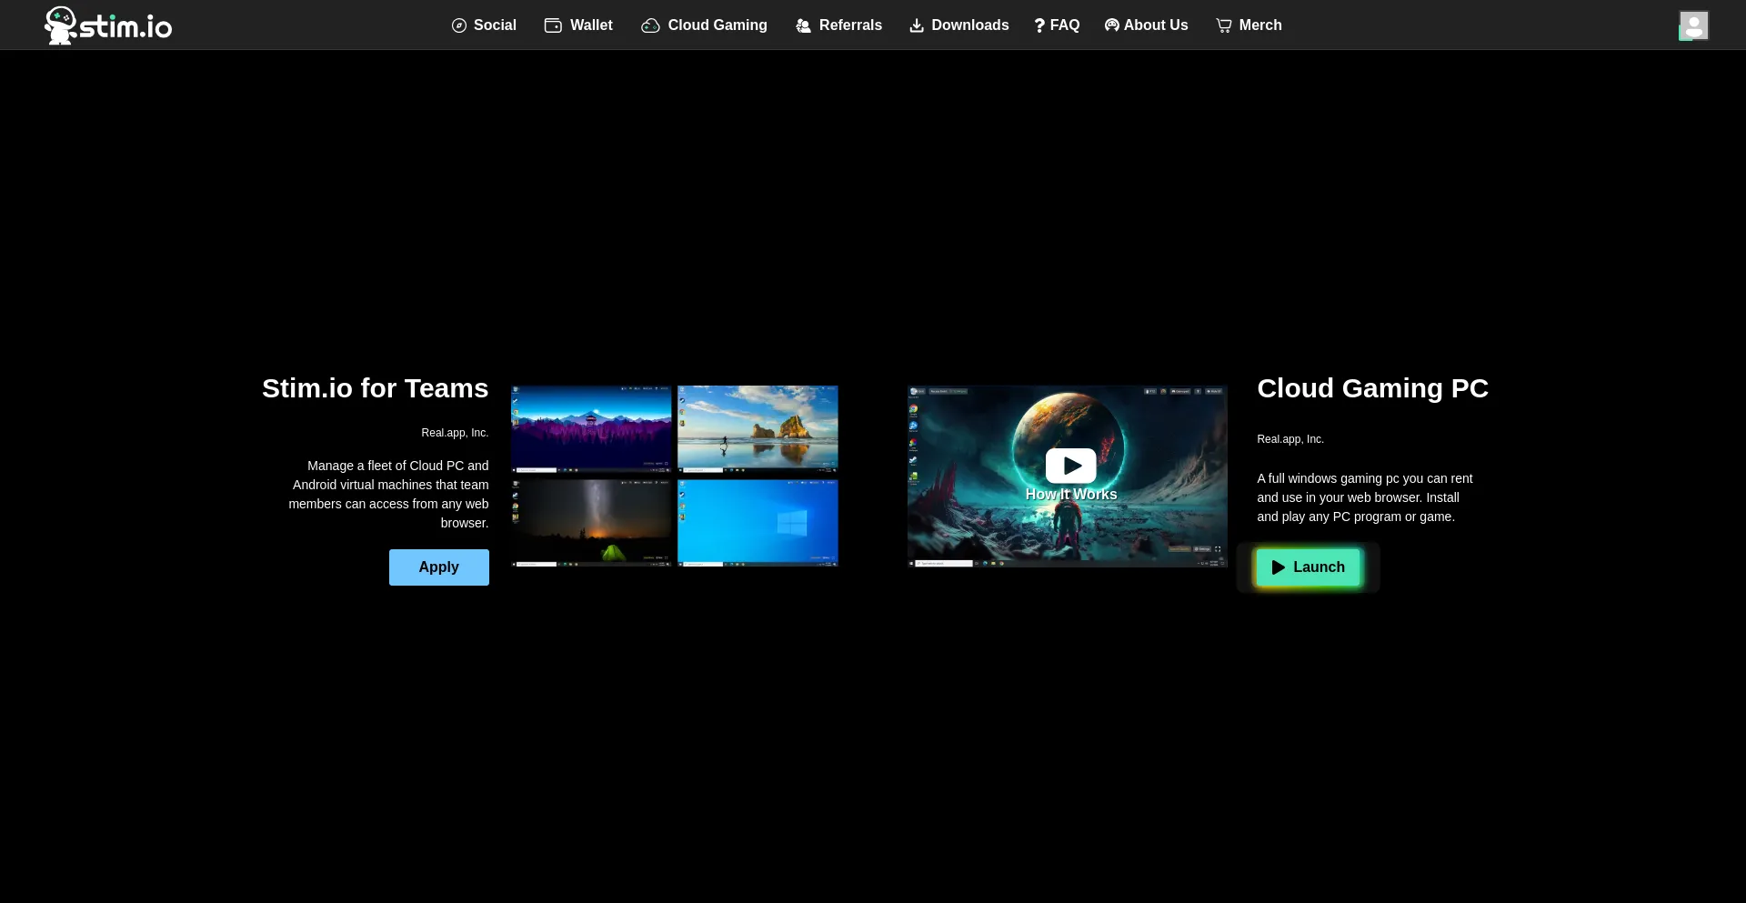The height and width of the screenshot is (903, 1746).
Task: Select the blue Windows desktop thumbnail
Action: pyautogui.click(x=758, y=523)
